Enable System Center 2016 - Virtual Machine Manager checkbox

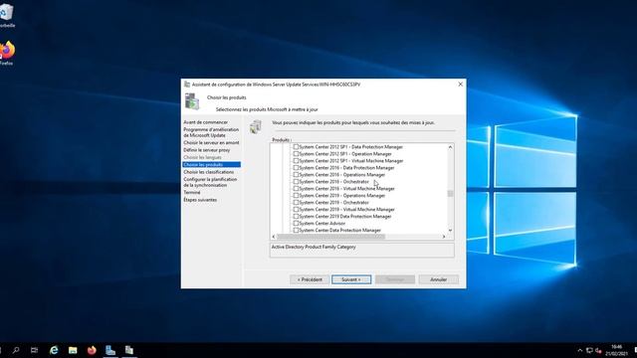[296, 188]
